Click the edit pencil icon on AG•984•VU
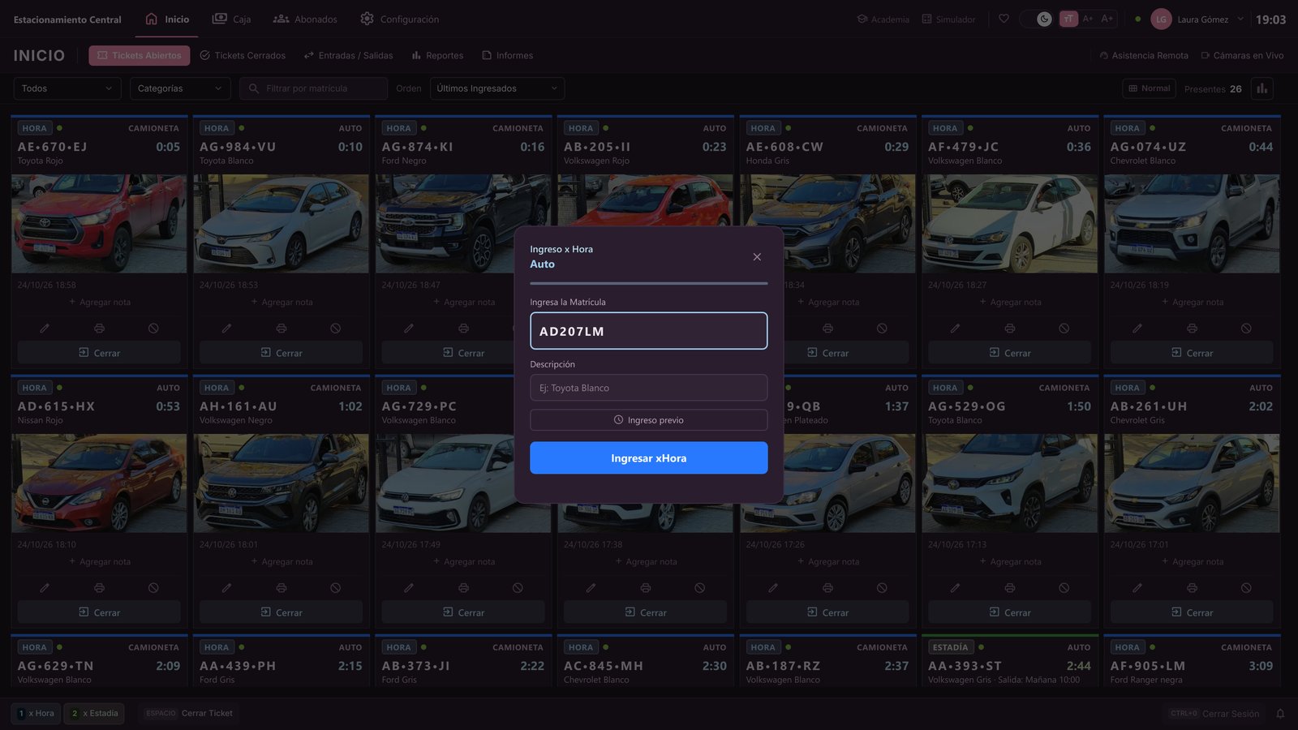This screenshot has width=1298, height=730. (226, 328)
